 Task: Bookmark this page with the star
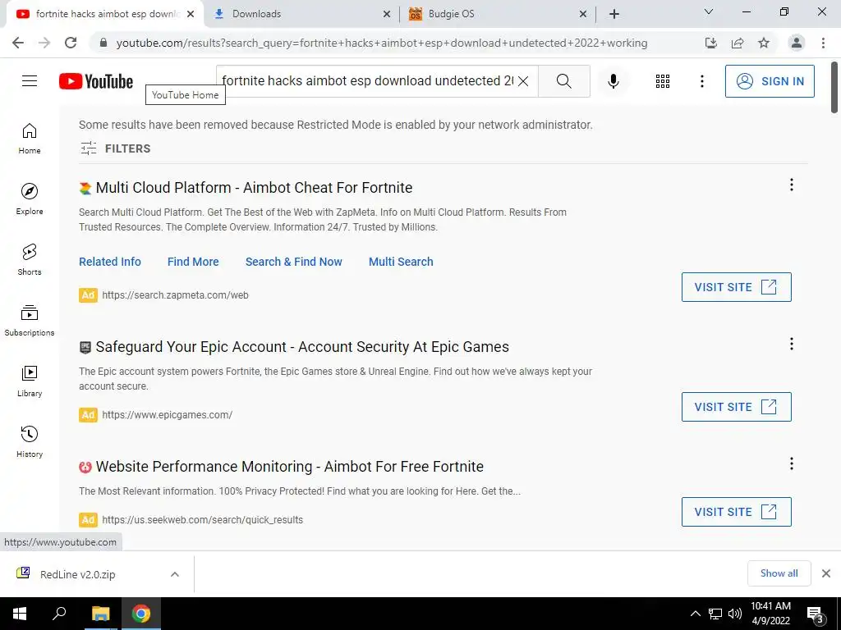click(764, 43)
